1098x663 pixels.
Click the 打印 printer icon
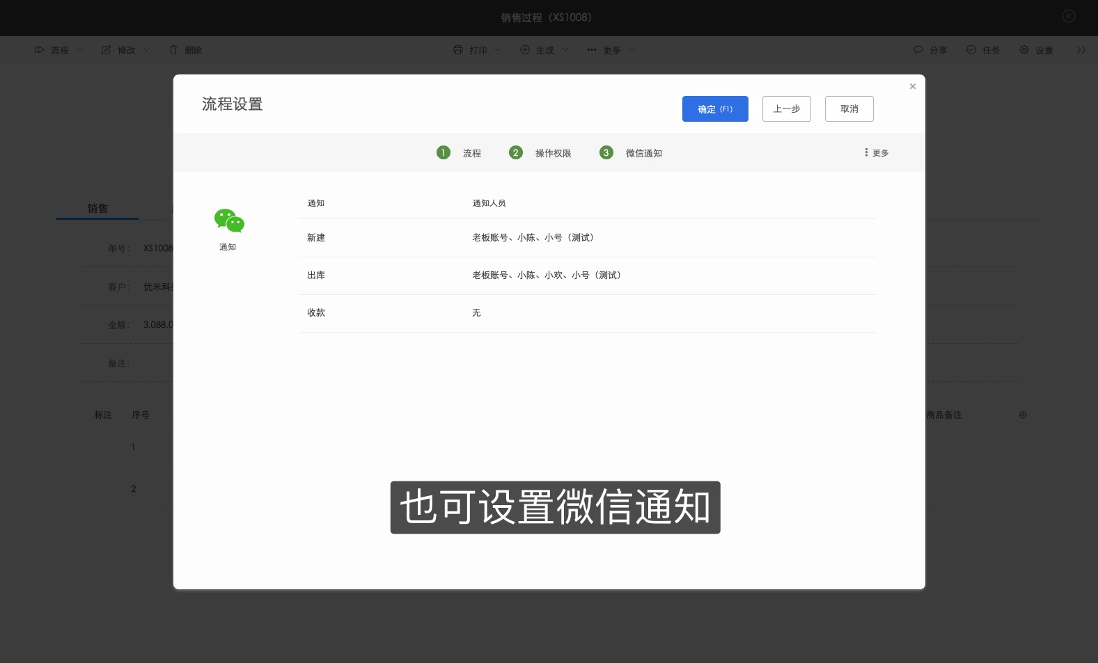tap(458, 50)
